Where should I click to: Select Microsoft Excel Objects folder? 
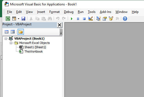[34, 43]
